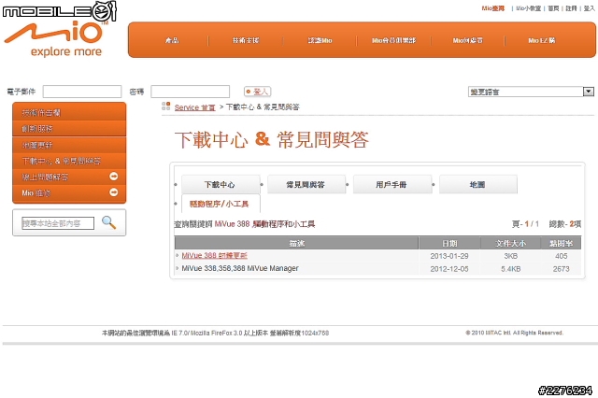The image size is (598, 398).
Task: Open 技術佈告欄 in the sidebar
Action: point(69,112)
